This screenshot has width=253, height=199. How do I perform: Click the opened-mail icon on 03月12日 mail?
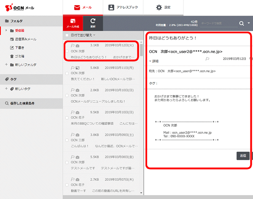coord(78,46)
